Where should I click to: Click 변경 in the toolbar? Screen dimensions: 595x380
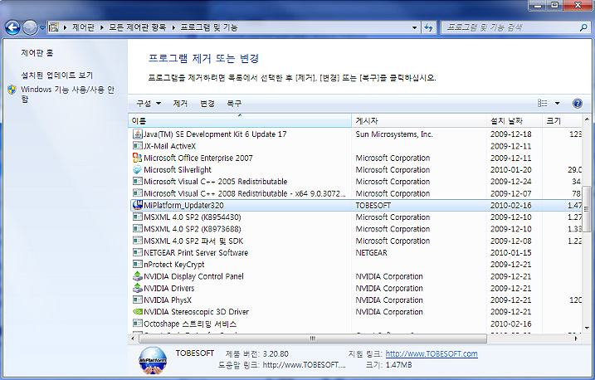[x=207, y=104]
